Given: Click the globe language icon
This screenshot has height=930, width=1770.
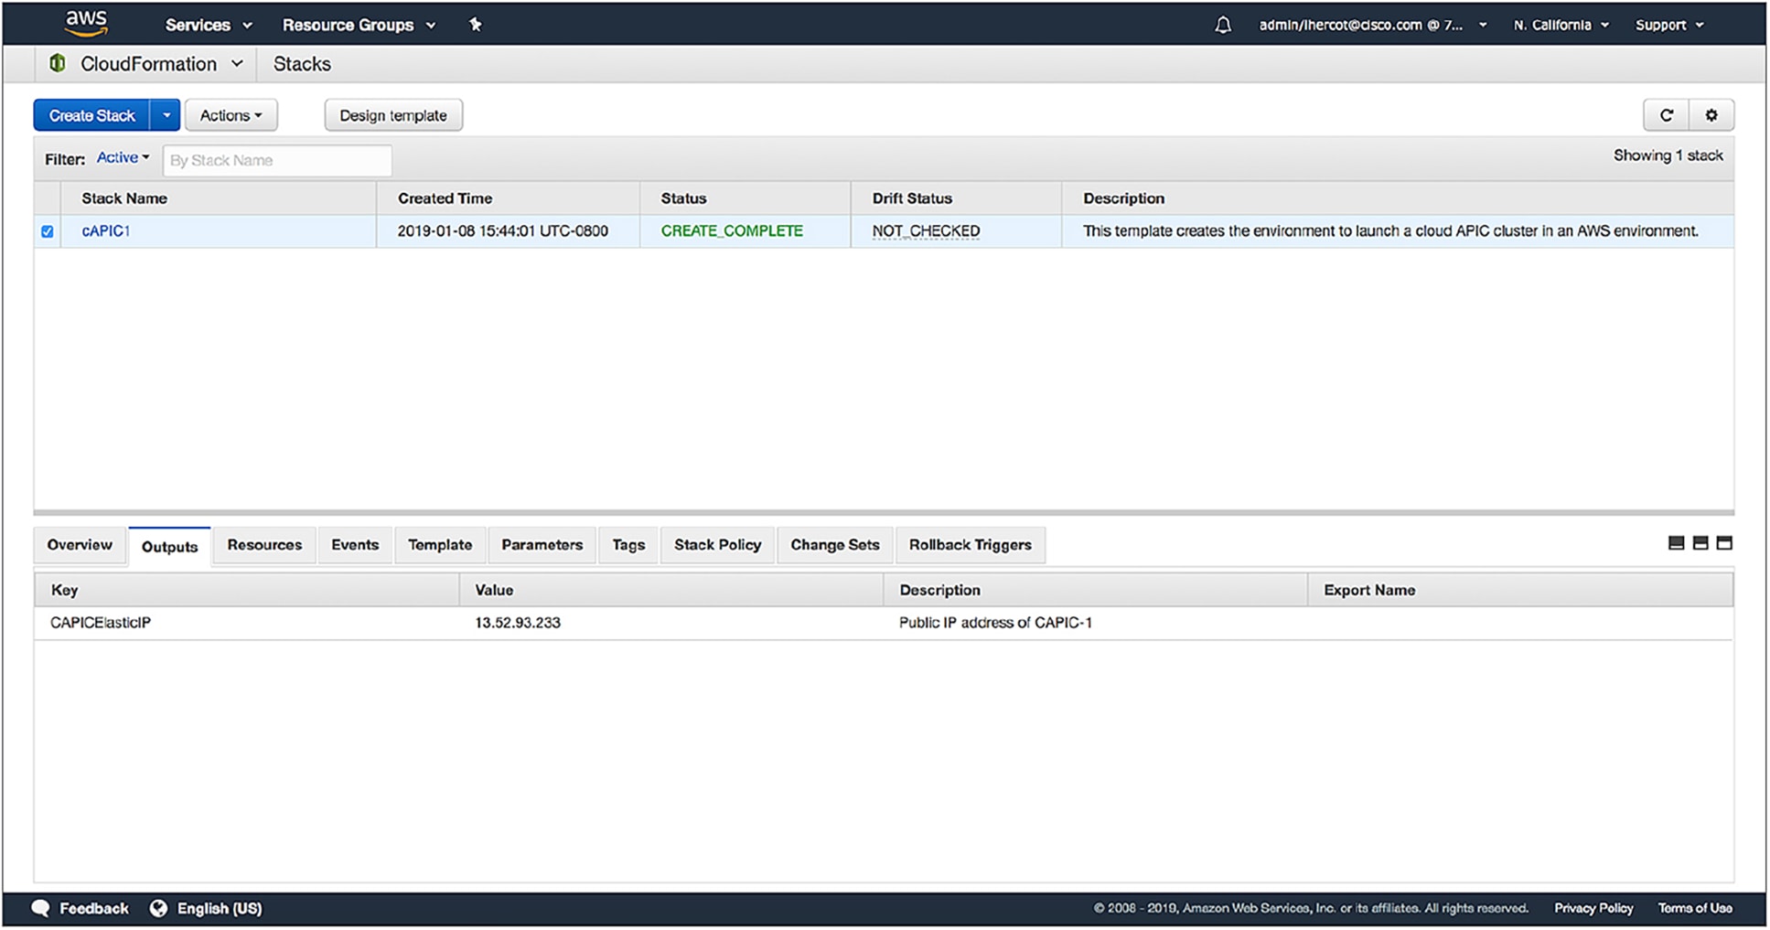Looking at the screenshot, I should pos(158,908).
